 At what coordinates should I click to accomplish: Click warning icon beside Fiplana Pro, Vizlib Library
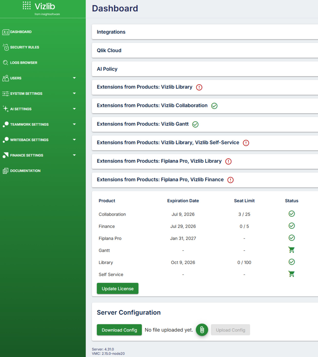(x=228, y=161)
